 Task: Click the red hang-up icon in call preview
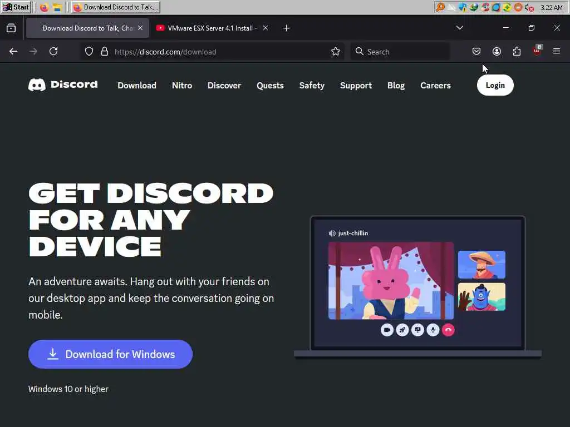click(448, 330)
